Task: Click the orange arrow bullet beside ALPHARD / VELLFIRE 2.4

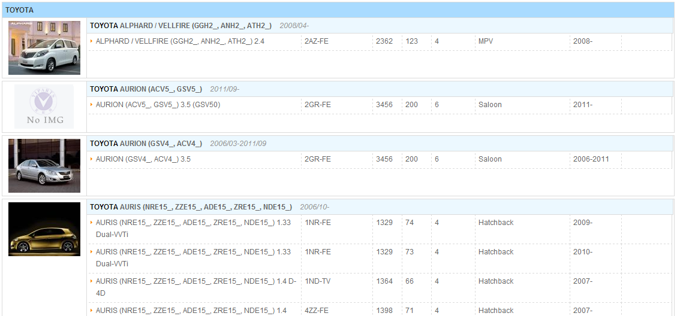Action: [x=92, y=41]
